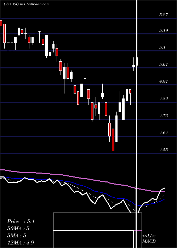This screenshot has height=248, width=177.
Task: Click the 'Price : 5.1' readout
Action: (x=21, y=221)
